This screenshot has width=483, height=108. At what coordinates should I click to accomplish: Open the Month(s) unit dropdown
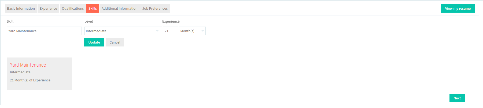[192, 31]
